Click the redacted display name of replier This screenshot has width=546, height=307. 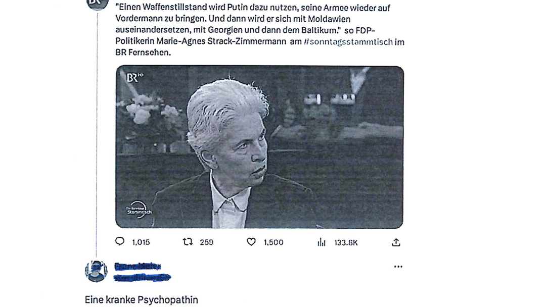point(138,267)
